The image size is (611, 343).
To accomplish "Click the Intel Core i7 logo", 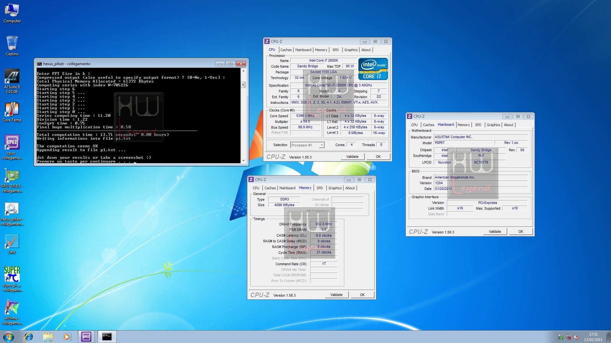I will (373, 69).
